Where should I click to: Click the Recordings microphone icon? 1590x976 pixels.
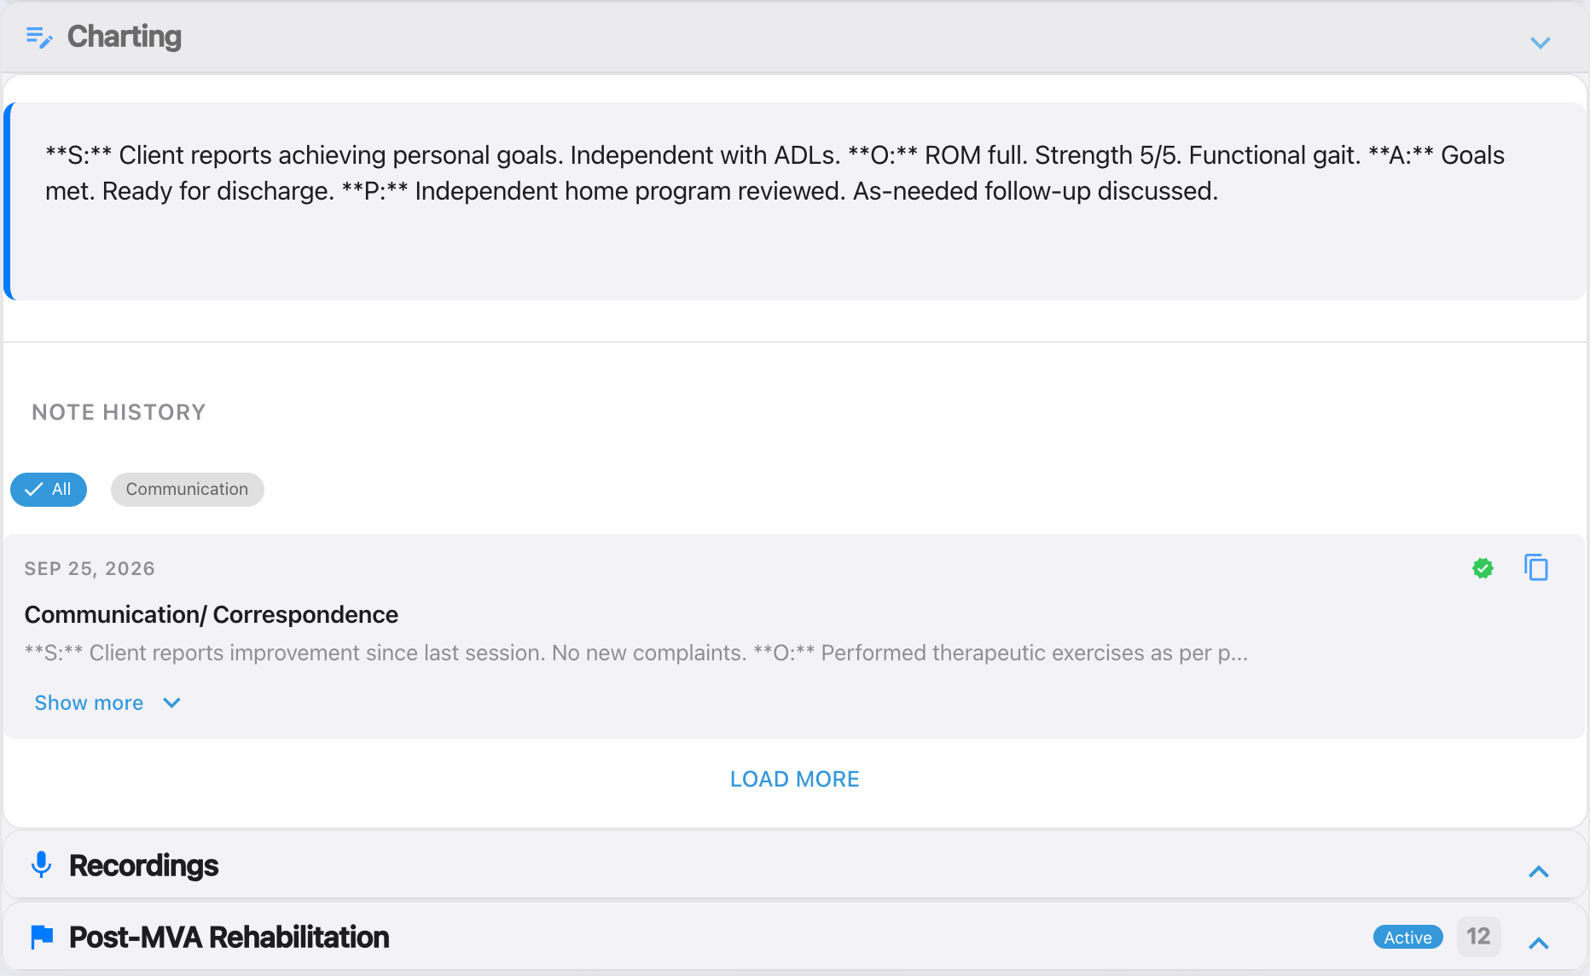[x=41, y=865]
